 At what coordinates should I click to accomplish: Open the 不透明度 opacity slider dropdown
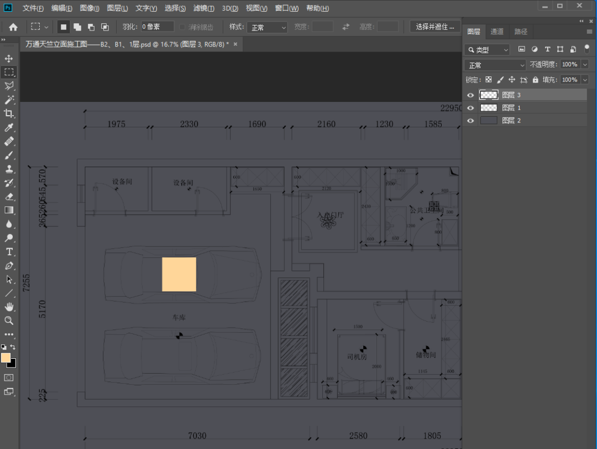coord(585,64)
